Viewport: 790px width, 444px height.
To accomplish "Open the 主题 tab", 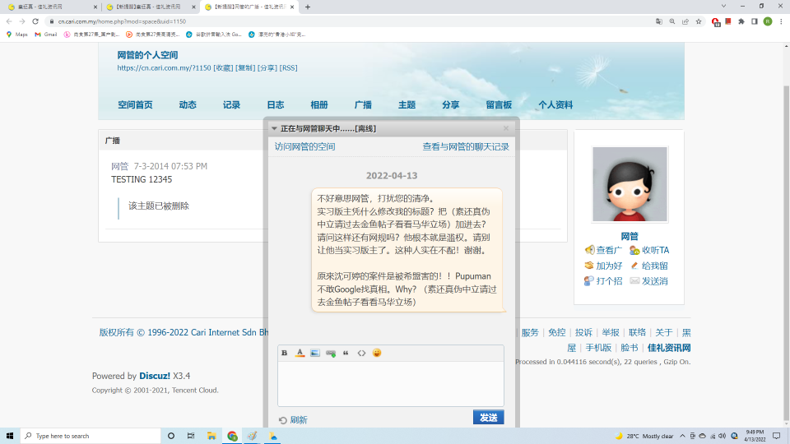I will click(407, 104).
